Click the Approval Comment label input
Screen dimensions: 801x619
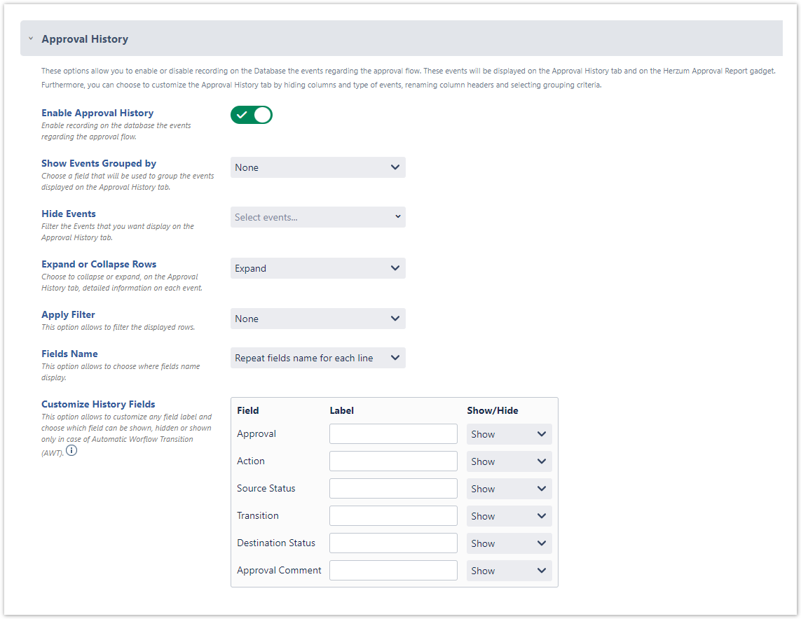393,571
